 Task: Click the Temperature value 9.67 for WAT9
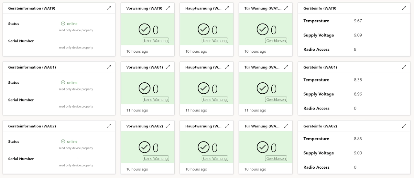pyautogui.click(x=358, y=21)
